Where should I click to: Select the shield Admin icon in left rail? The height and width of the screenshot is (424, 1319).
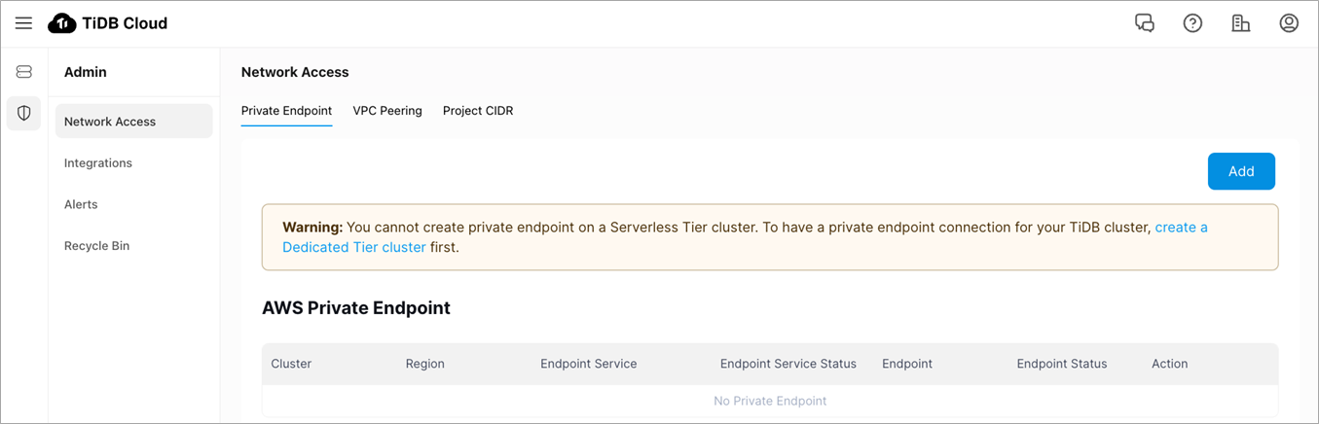24,113
